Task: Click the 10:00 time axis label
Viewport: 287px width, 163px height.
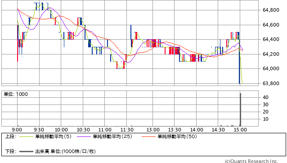Action: (61, 130)
